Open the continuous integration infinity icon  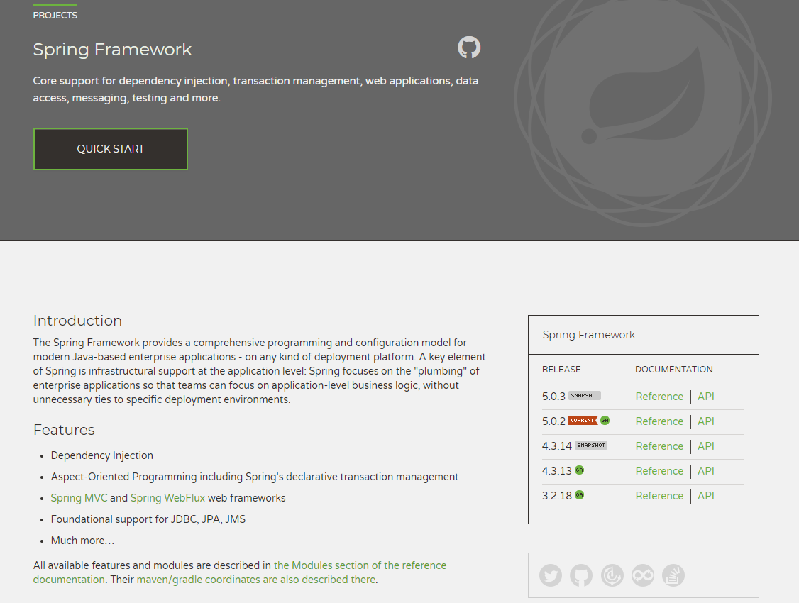[x=643, y=575]
